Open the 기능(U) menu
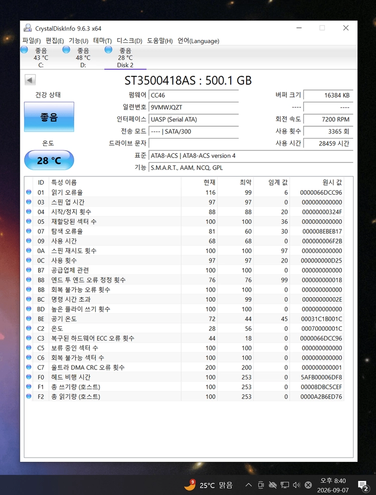The width and height of the screenshot is (376, 495). (x=79, y=41)
